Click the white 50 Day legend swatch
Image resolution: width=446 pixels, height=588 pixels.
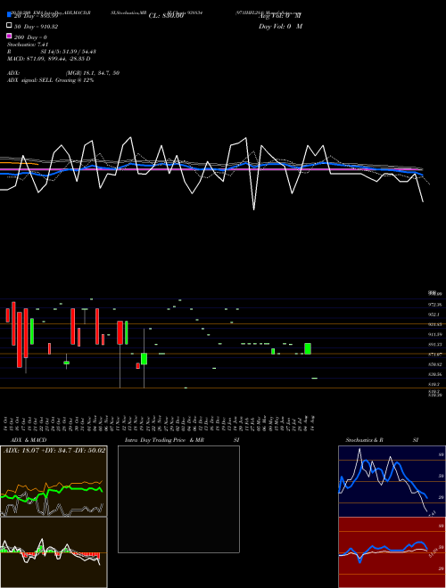click(10, 26)
